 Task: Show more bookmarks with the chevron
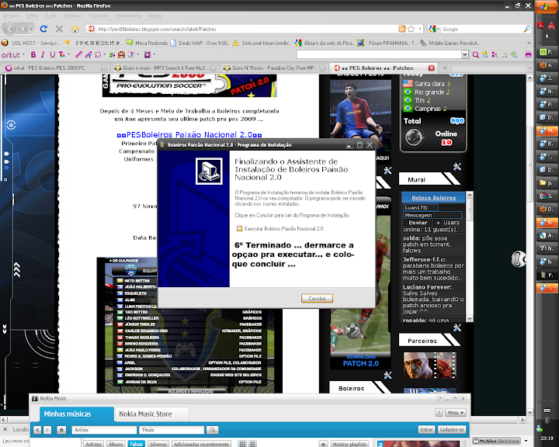pos(529,43)
